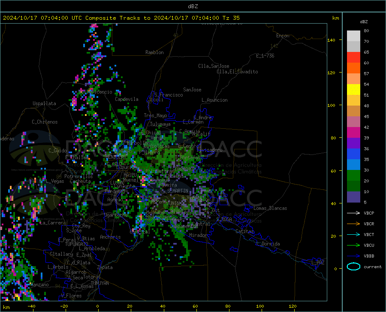Screen dimensions: 386x312
Task: Click the Capdevila map label
Action: click(x=127, y=99)
